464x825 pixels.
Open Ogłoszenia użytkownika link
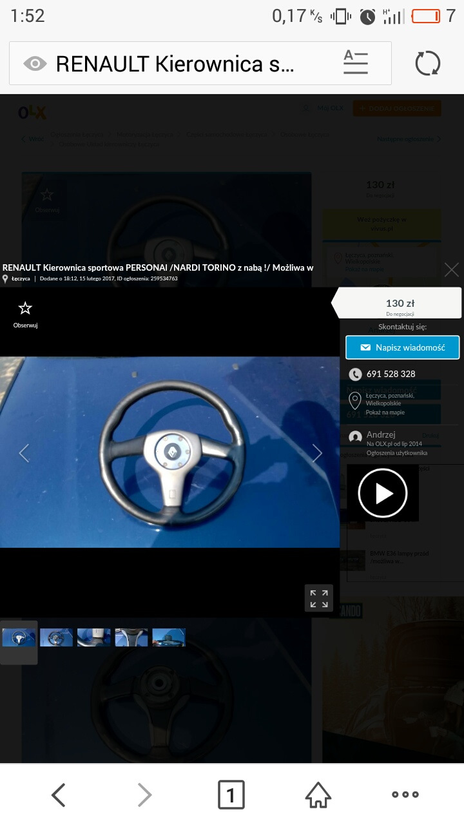point(397,453)
